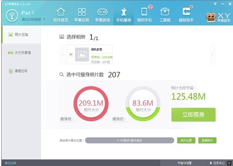This screenshot has width=233, height=166.
Task: Uncheck the 相机胶卷 album checkbox
Action: click(x=71, y=55)
